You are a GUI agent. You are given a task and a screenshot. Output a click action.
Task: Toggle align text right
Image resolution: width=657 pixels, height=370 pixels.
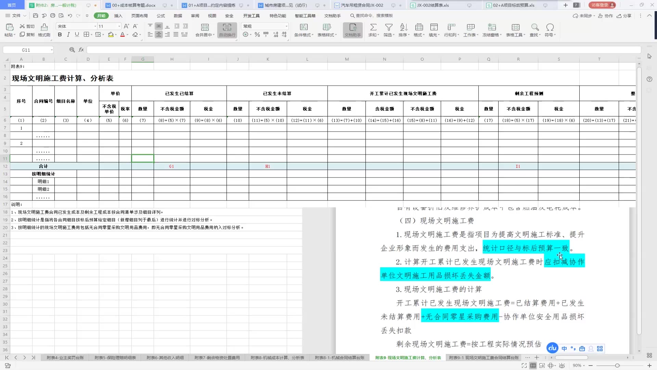(167, 35)
